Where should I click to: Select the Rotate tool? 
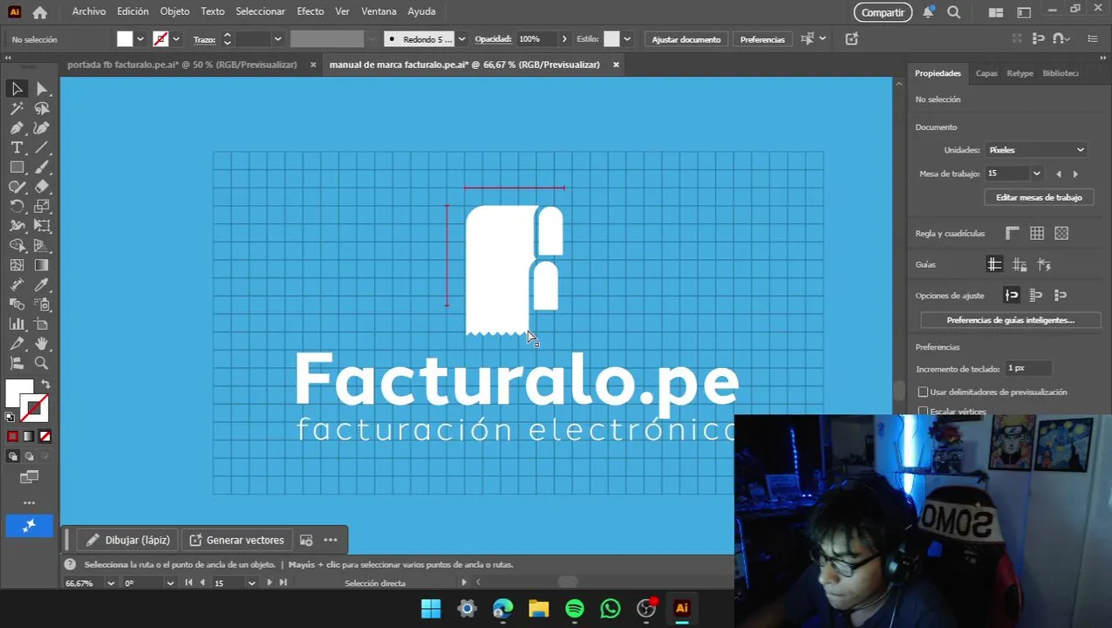(x=17, y=207)
